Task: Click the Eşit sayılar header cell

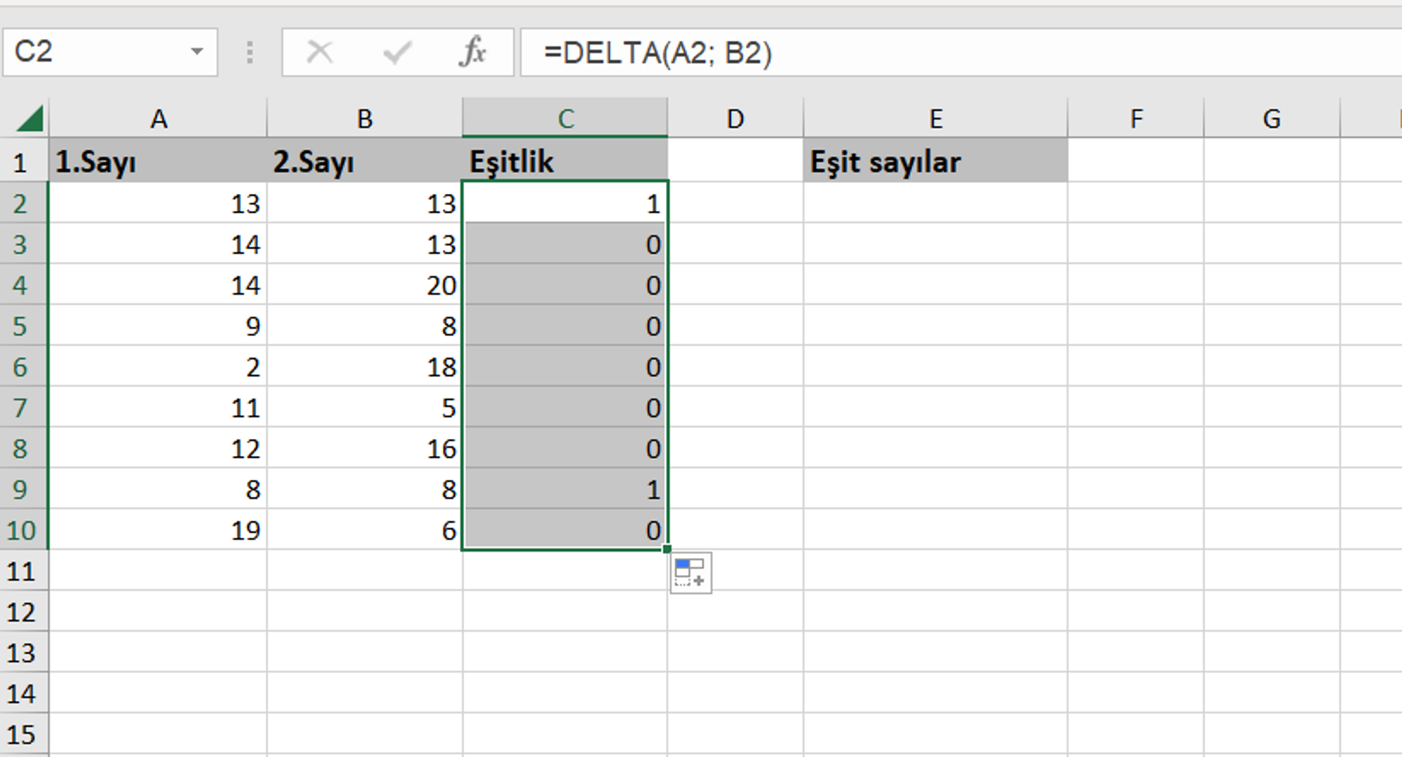Action: [x=935, y=161]
